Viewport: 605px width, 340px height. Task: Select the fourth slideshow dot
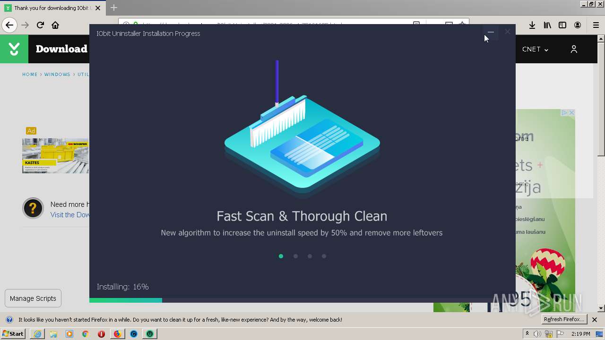[x=324, y=256]
